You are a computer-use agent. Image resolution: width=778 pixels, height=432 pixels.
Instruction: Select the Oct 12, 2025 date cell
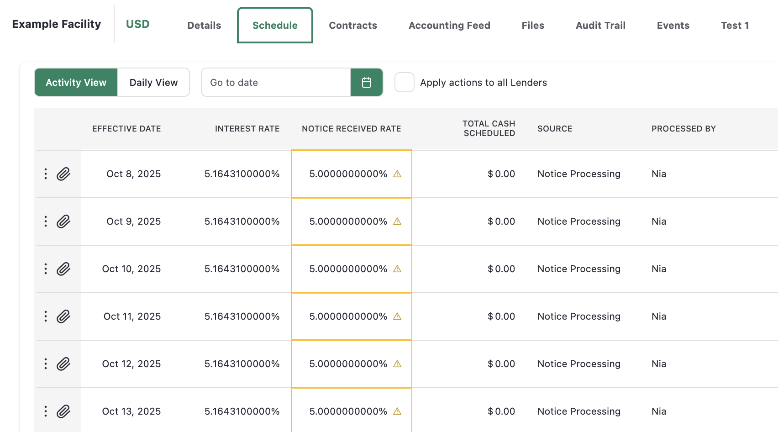click(131, 364)
